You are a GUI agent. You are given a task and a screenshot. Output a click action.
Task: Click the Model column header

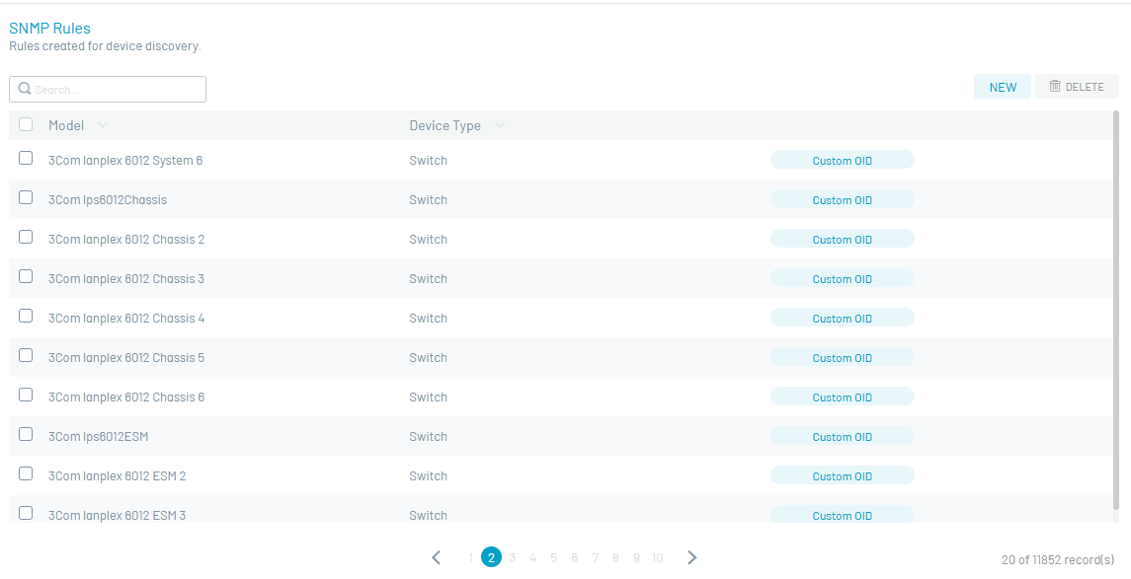(66, 125)
